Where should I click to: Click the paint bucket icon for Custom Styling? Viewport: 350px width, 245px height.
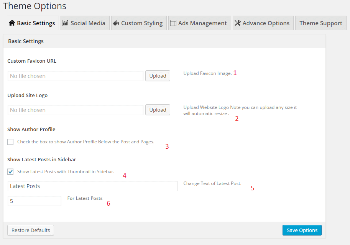tap(116, 23)
